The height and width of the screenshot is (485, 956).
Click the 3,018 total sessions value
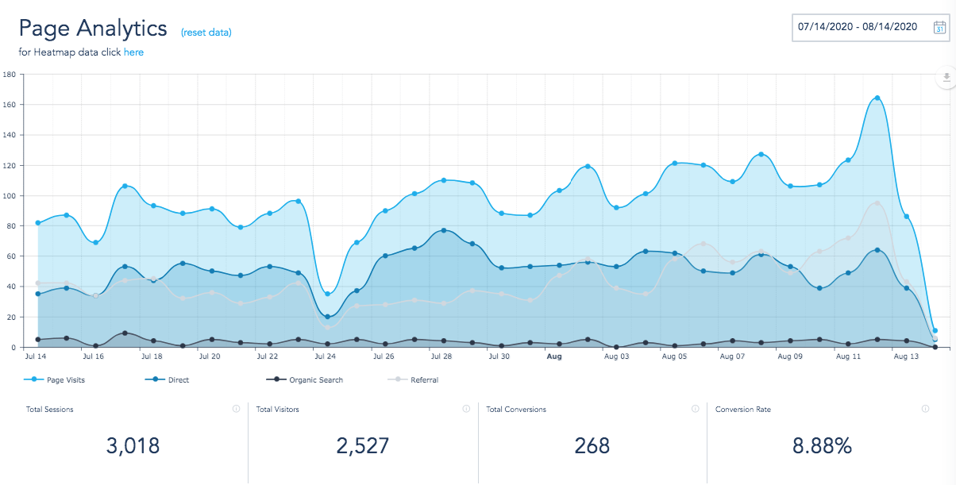pyautogui.click(x=133, y=445)
